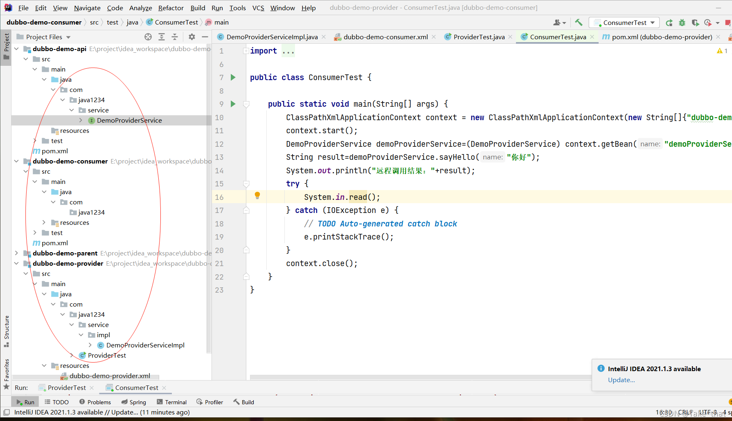Toggle the Run tool window button
This screenshot has width=732, height=421.
pos(25,402)
